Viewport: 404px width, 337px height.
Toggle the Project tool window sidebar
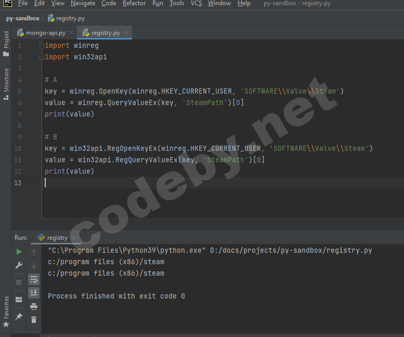coord(6,44)
